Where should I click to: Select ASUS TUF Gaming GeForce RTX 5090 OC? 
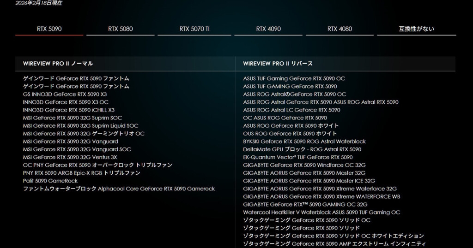(x=294, y=78)
